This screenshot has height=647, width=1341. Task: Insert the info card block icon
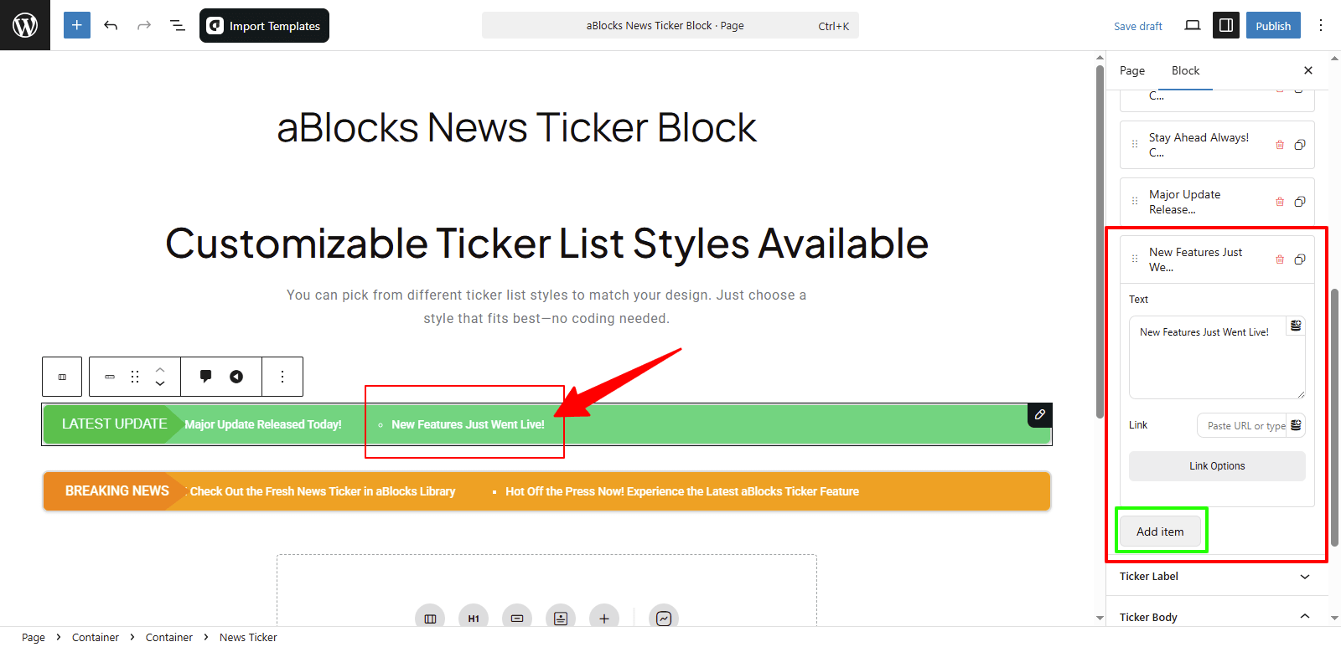pos(561,619)
